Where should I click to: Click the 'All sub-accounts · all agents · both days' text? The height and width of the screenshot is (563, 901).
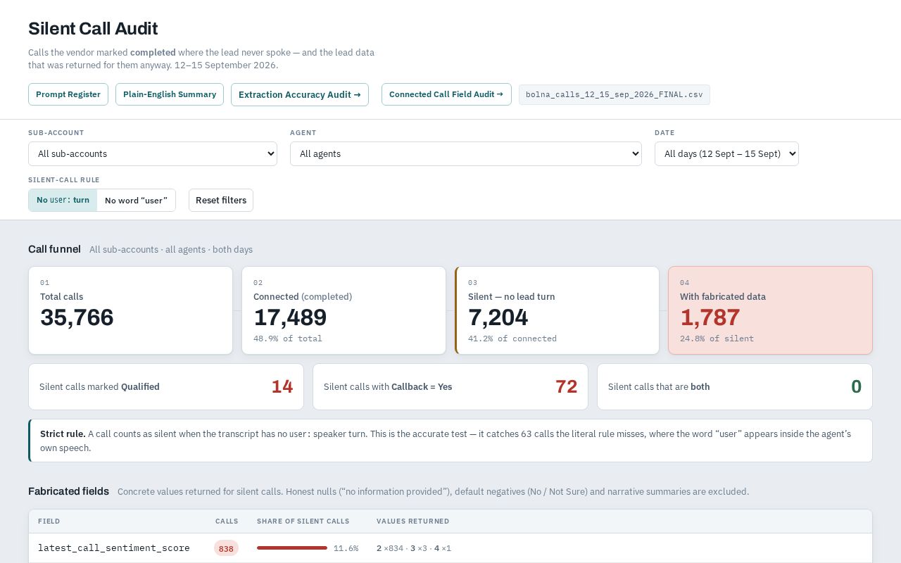[171, 250]
